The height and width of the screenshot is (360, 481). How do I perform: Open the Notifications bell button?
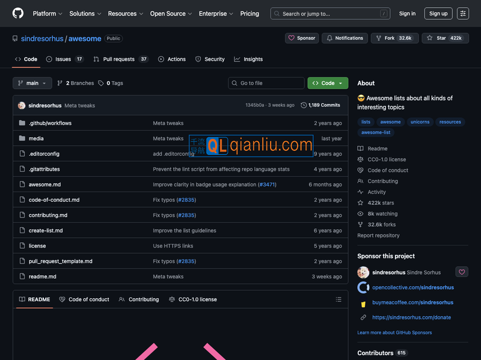click(345, 38)
